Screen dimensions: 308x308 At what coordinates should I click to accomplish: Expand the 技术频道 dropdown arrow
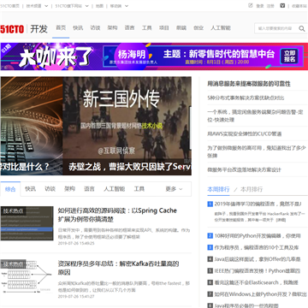point(46,6)
